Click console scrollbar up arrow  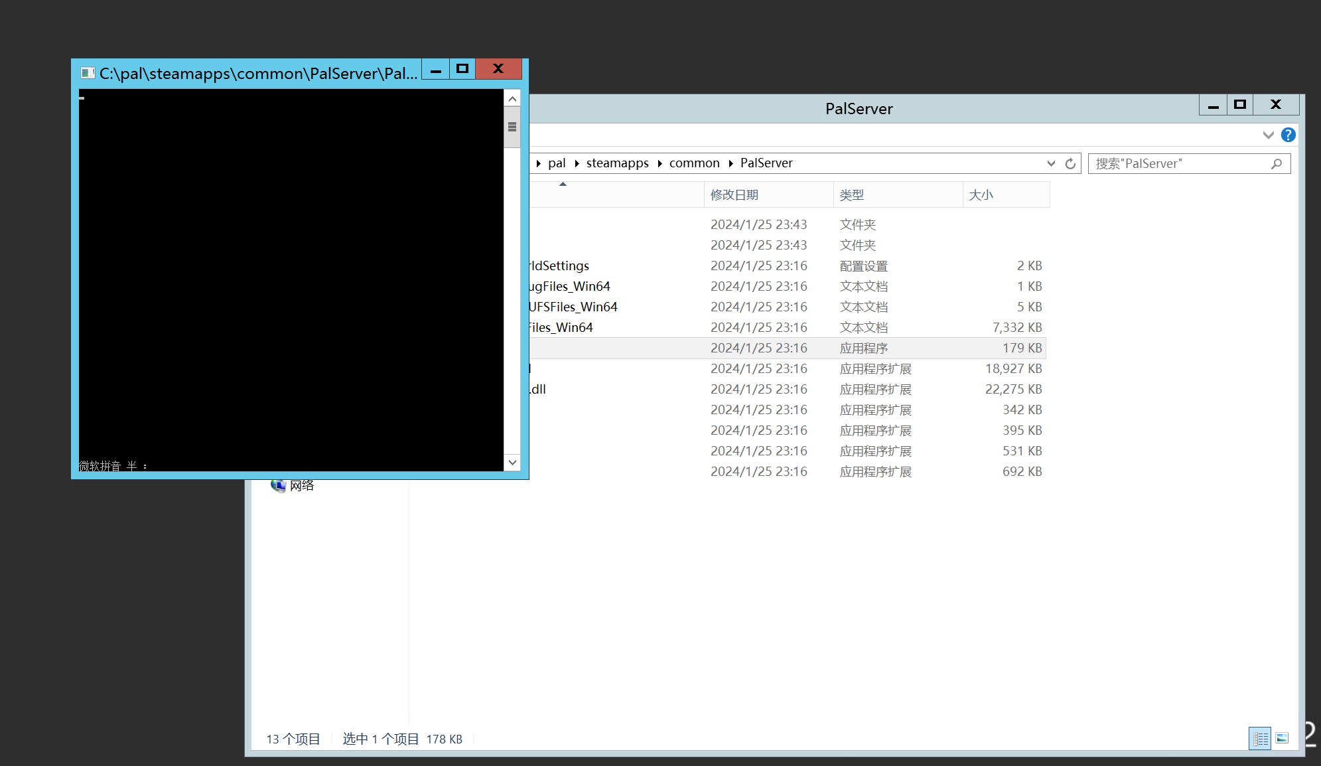point(512,99)
